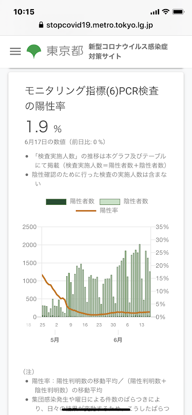192x415 pixels.
Task: Tap the 陽性者数 legend label
Action: [x=82, y=201]
